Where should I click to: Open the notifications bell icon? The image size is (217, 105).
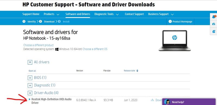pos(214,17)
